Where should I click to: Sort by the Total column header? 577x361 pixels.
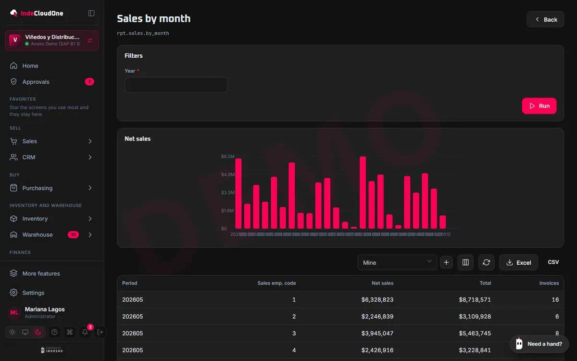[x=485, y=283]
